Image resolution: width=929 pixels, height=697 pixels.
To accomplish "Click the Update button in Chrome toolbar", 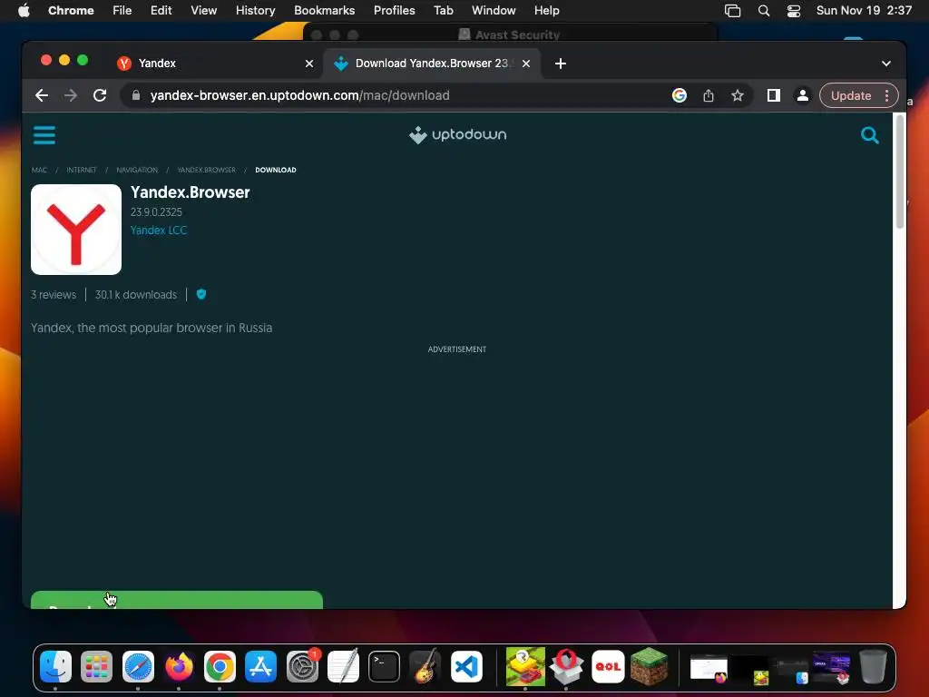I will tap(851, 95).
